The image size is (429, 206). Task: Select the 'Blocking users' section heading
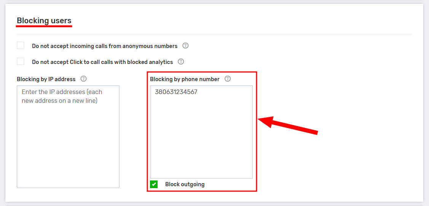44,21
